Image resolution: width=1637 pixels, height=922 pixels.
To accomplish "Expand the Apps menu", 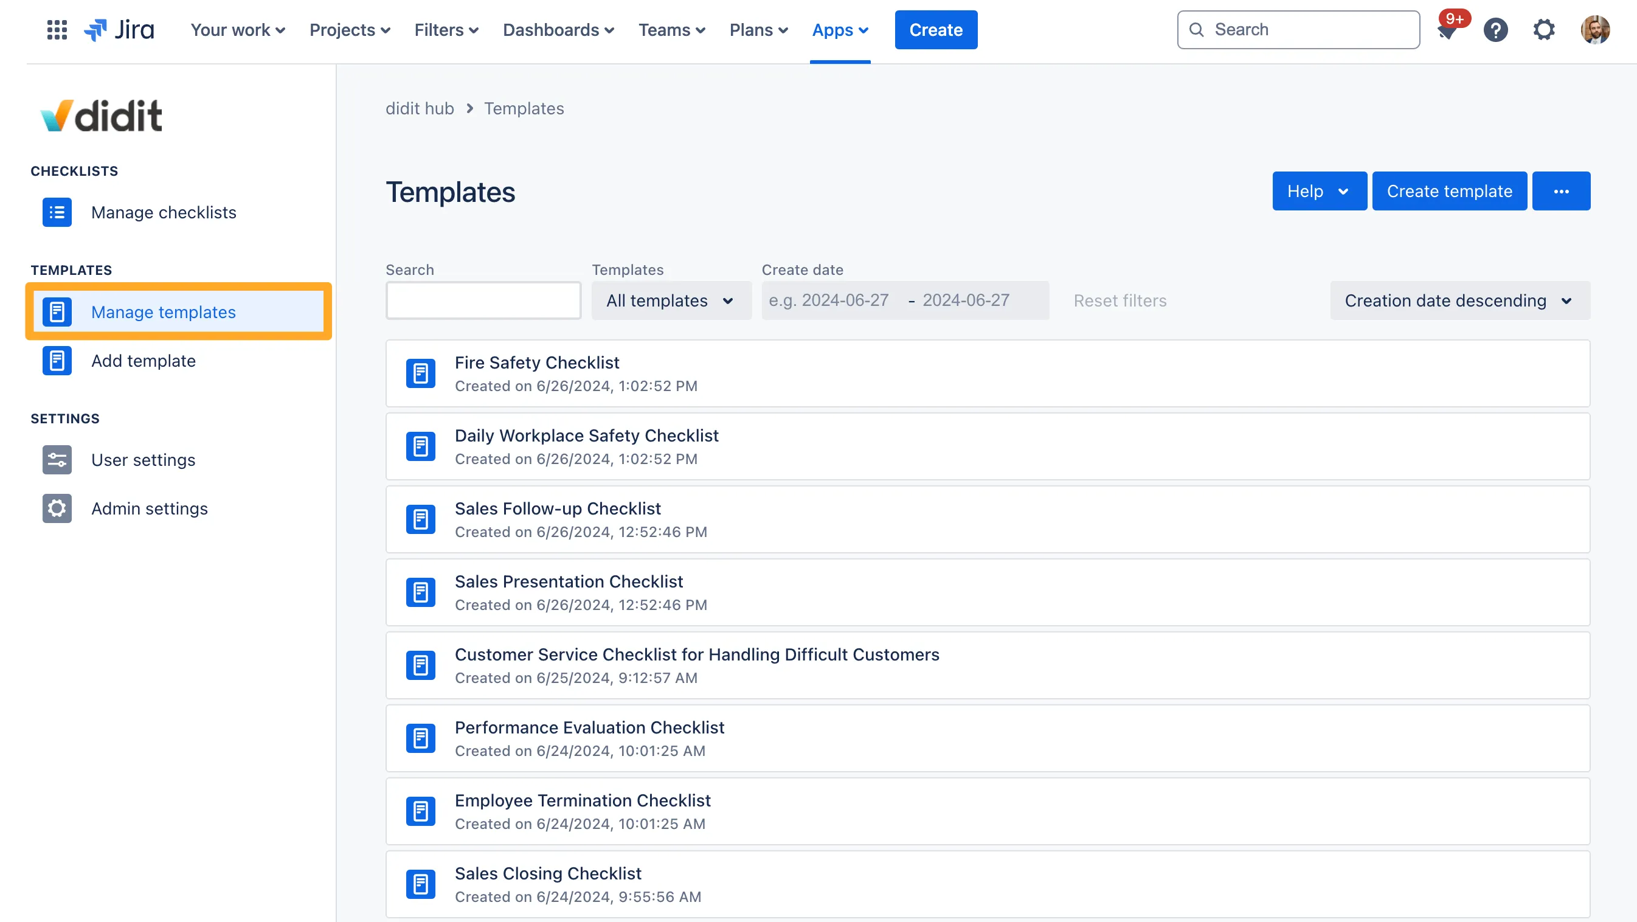I will pos(840,30).
